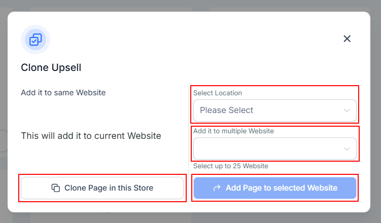Click 'This will add it to current Website' text

coord(91,136)
